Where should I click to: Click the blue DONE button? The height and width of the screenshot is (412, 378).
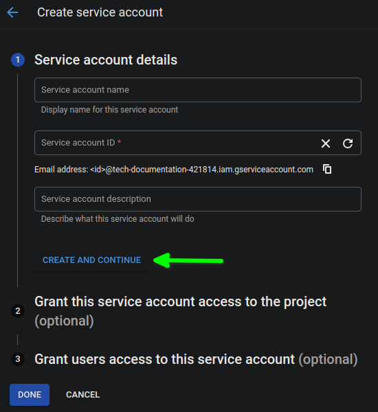pyautogui.click(x=30, y=395)
